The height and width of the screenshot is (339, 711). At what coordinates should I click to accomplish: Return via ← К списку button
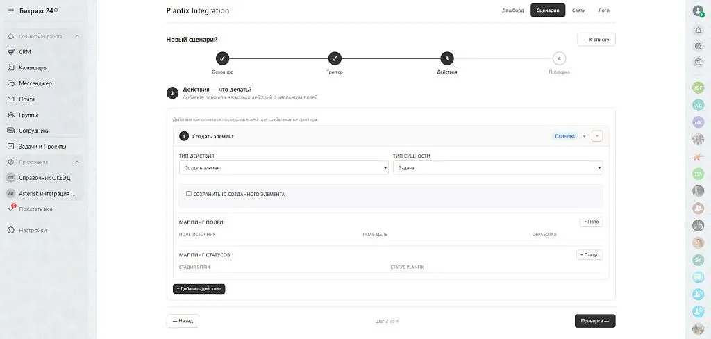click(596, 40)
